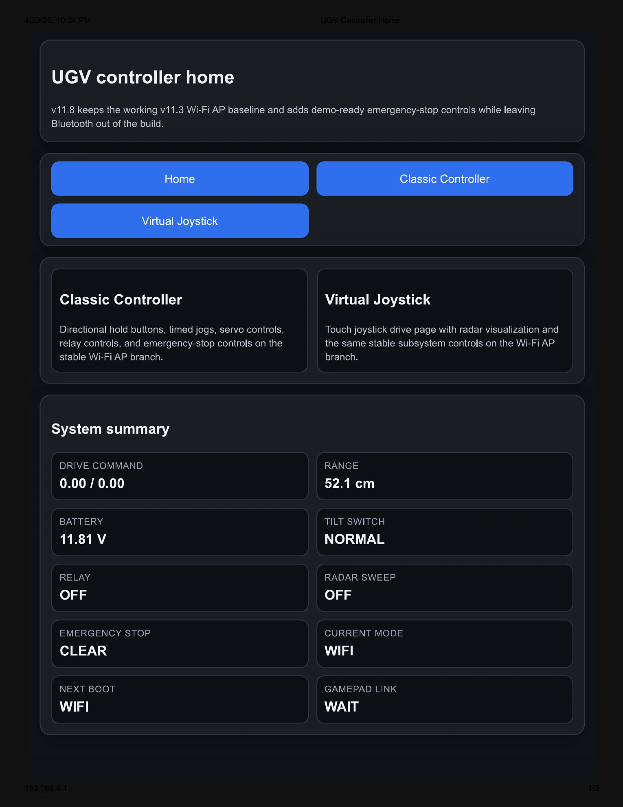This screenshot has height=807, width=623.
Task: Click the EMERGENCY STOP CLEAR tile
Action: coord(180,644)
